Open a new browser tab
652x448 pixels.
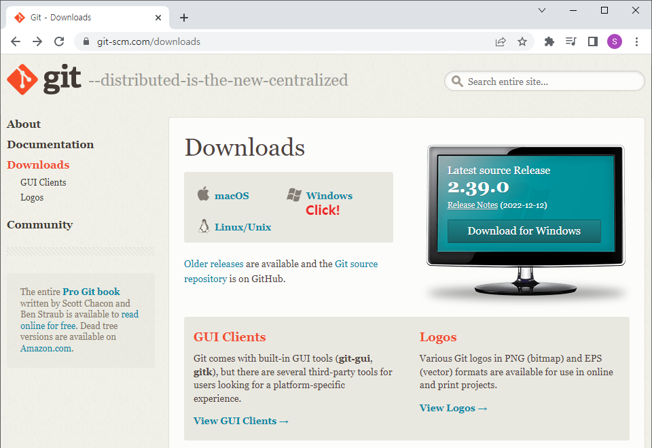pos(184,18)
